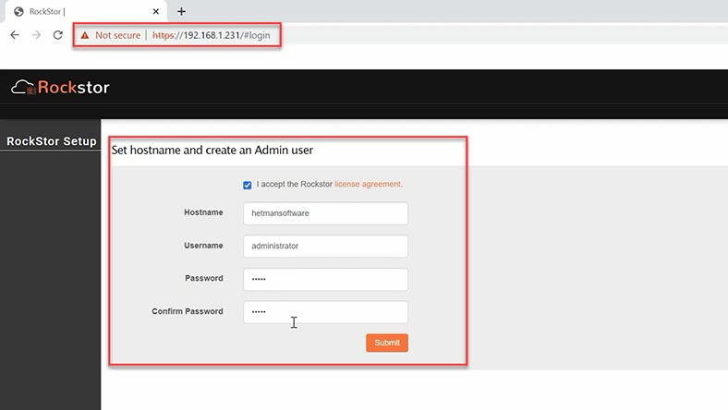This screenshot has width=728, height=410.
Task: Click the Hostname label
Action: pyautogui.click(x=203, y=212)
